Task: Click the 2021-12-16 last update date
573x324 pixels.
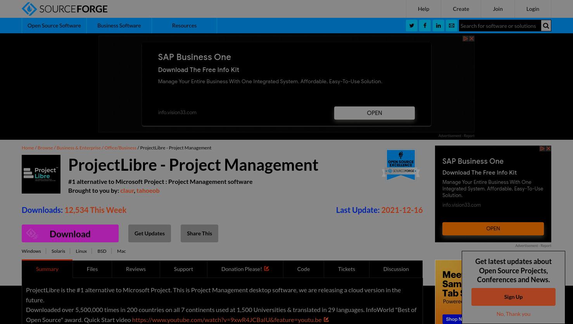Action: pos(402,210)
